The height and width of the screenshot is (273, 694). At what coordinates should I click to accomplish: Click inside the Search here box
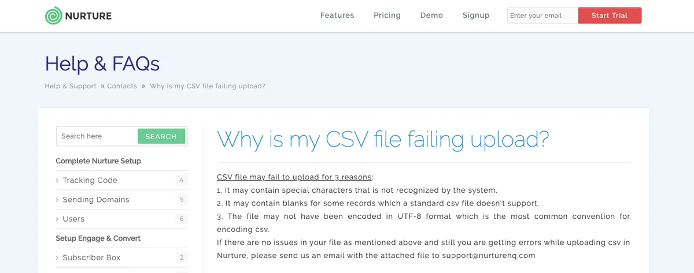pyautogui.click(x=97, y=136)
